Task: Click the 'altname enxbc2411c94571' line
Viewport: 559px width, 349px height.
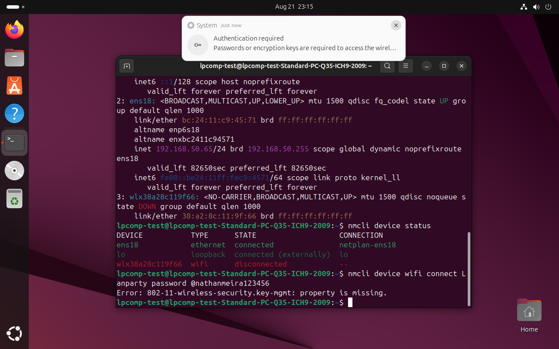Action: click(184, 139)
